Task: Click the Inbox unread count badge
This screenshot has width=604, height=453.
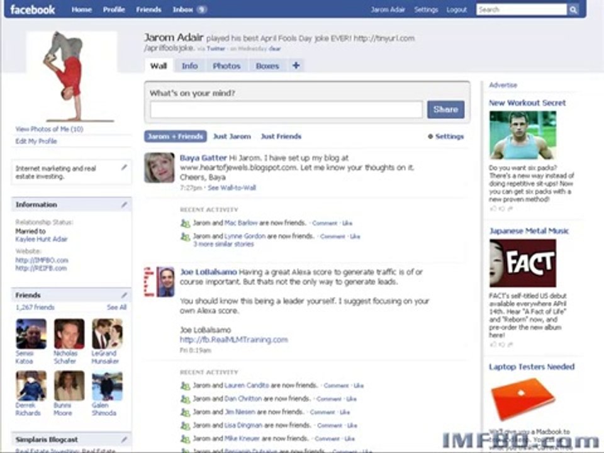Action: tap(201, 9)
